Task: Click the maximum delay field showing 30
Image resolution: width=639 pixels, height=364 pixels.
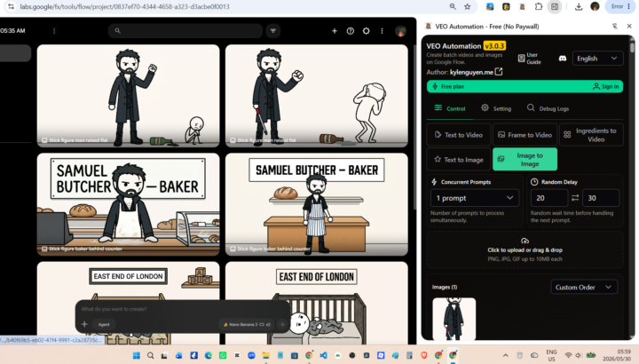Action: pos(601,198)
